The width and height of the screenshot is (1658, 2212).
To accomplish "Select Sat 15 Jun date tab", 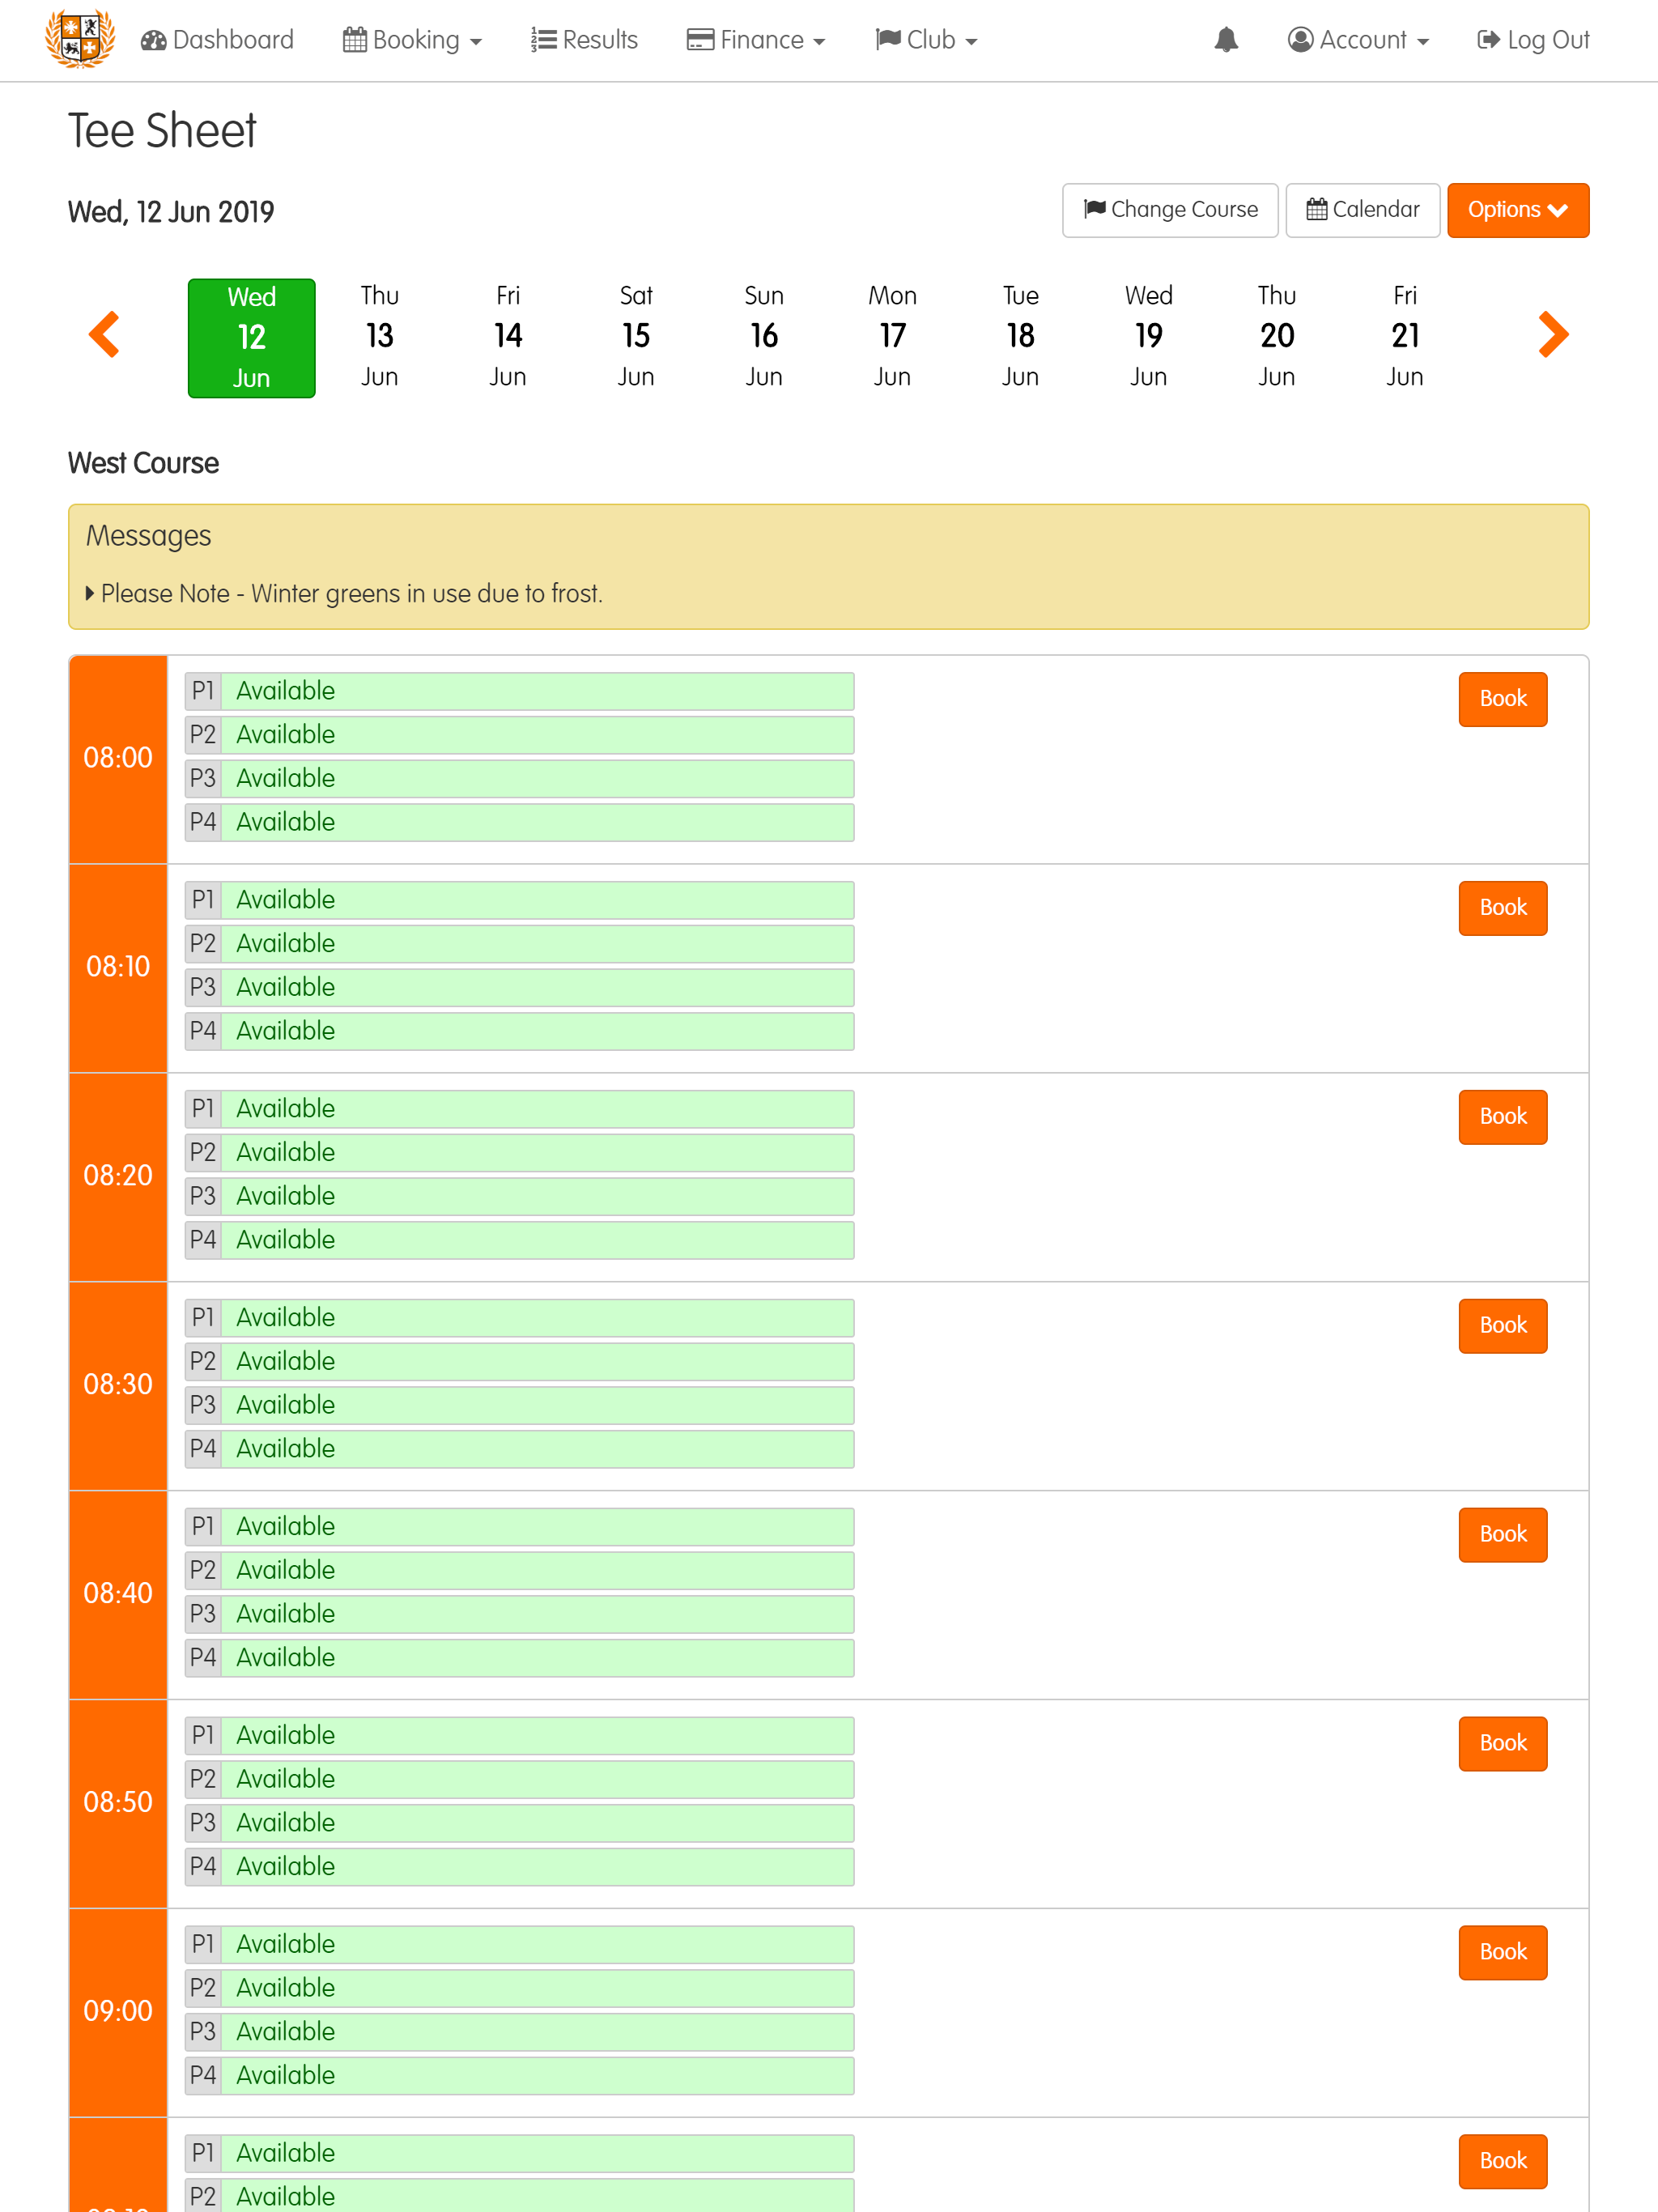I will tap(636, 337).
